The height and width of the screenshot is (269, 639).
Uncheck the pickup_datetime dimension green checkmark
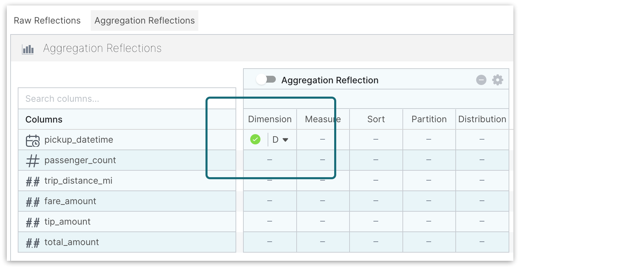point(255,139)
